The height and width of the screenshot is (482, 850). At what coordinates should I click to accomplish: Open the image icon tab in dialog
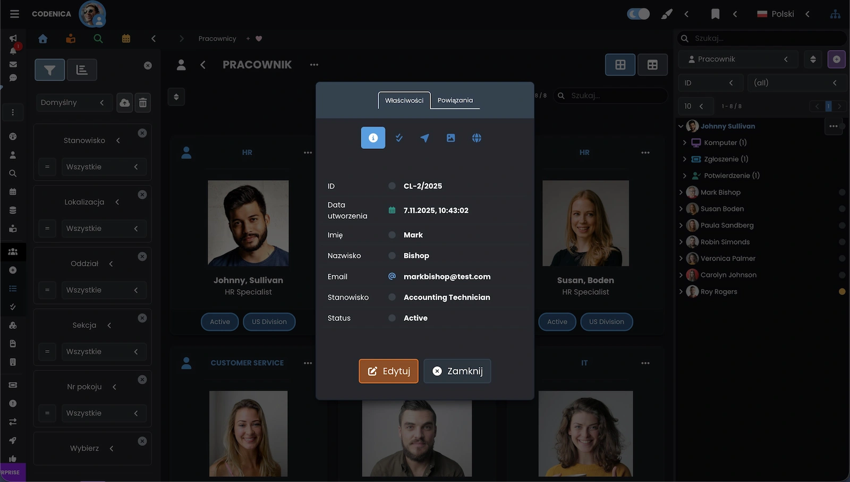pos(450,138)
